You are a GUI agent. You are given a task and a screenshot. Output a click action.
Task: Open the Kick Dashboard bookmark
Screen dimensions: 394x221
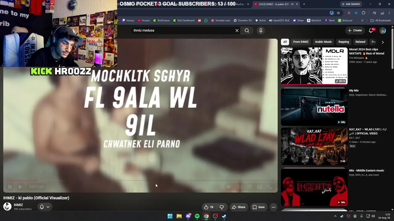[x=184, y=21]
